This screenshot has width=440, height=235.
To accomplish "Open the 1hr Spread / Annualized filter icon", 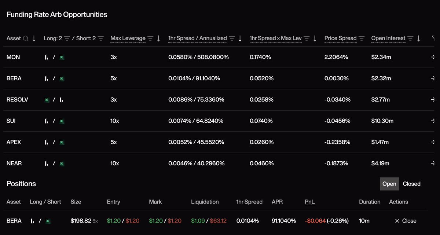I will coord(232,38).
